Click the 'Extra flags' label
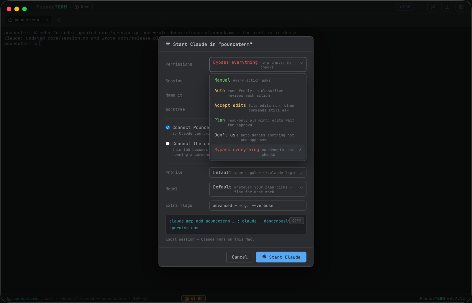Image resolution: width=472 pixels, height=303 pixels. 179,205
